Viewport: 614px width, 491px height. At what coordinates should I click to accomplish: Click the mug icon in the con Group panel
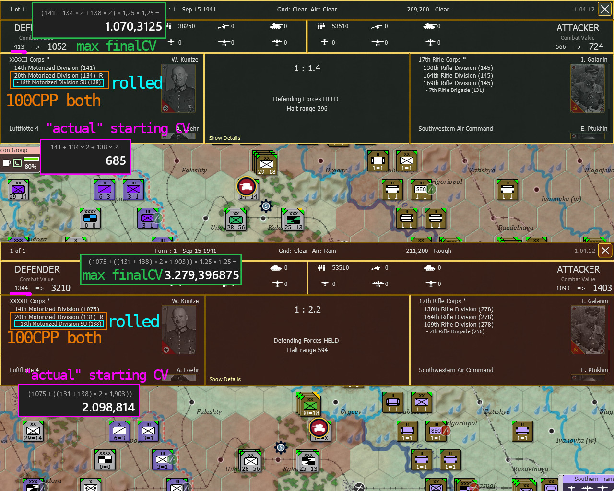(6, 163)
